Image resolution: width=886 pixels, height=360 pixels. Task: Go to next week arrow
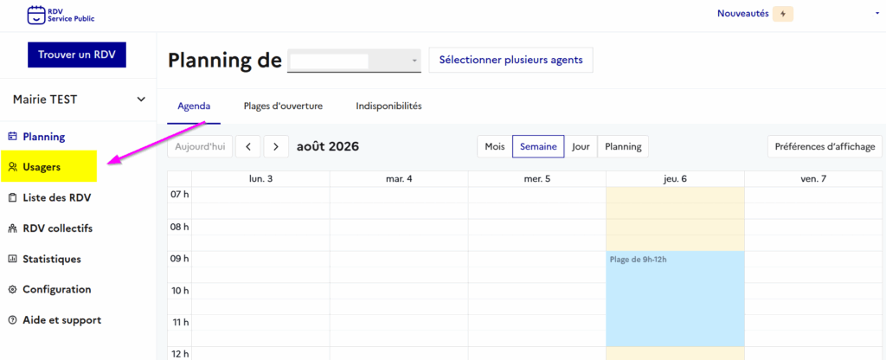coord(276,146)
